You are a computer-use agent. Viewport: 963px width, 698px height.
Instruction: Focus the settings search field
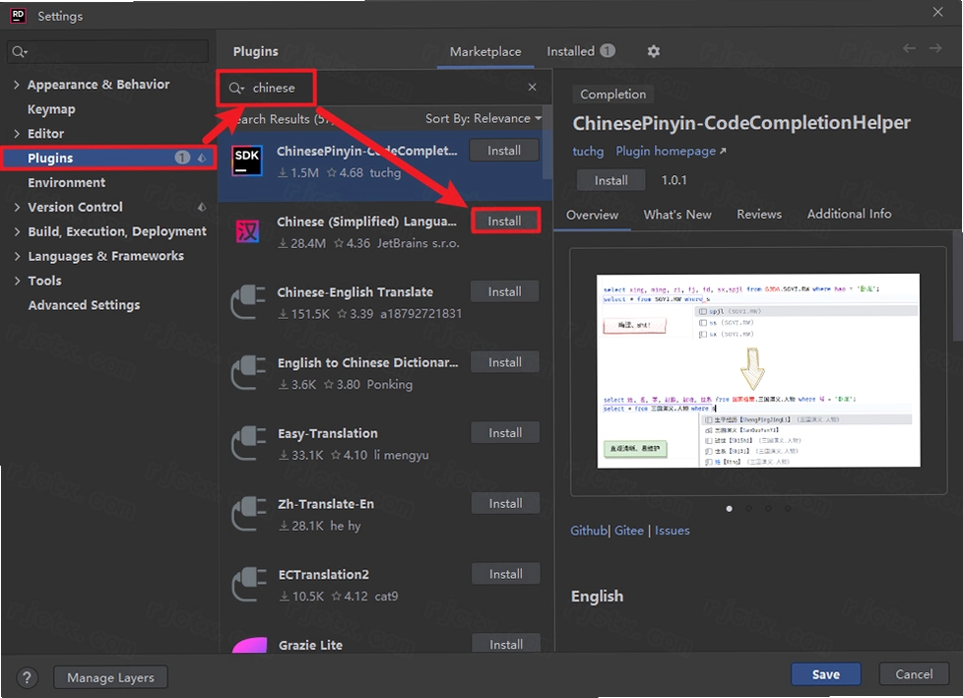pyautogui.click(x=107, y=51)
